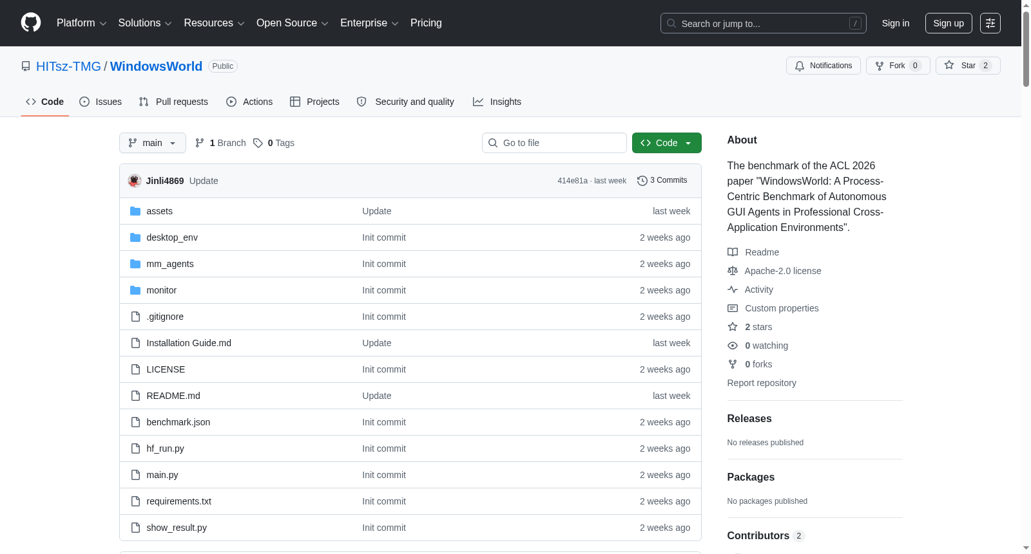Fork the WindowsWorld repository
This screenshot has height=554, width=1031.
(898, 66)
